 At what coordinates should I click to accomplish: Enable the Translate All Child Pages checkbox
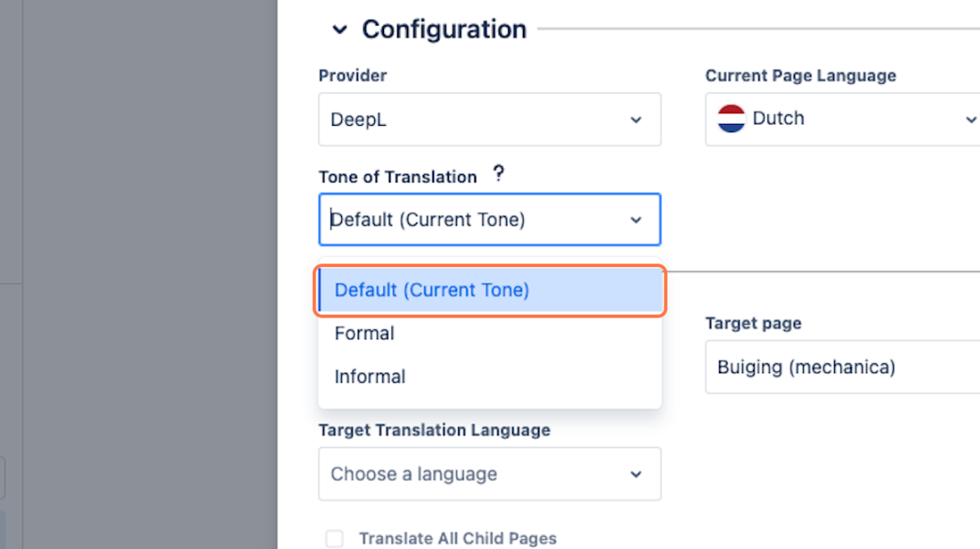click(x=335, y=539)
